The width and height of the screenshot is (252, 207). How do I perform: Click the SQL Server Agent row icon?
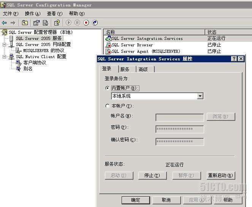pos(108,51)
